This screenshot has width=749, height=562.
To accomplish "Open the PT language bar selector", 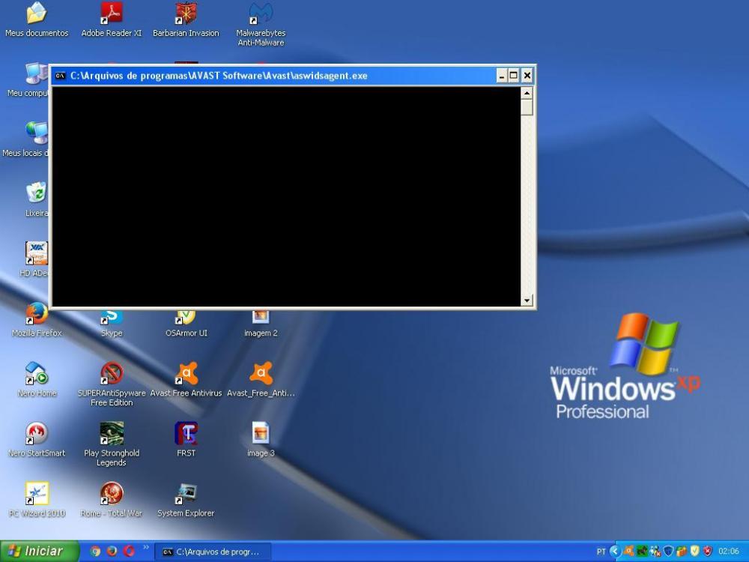I will [x=601, y=552].
